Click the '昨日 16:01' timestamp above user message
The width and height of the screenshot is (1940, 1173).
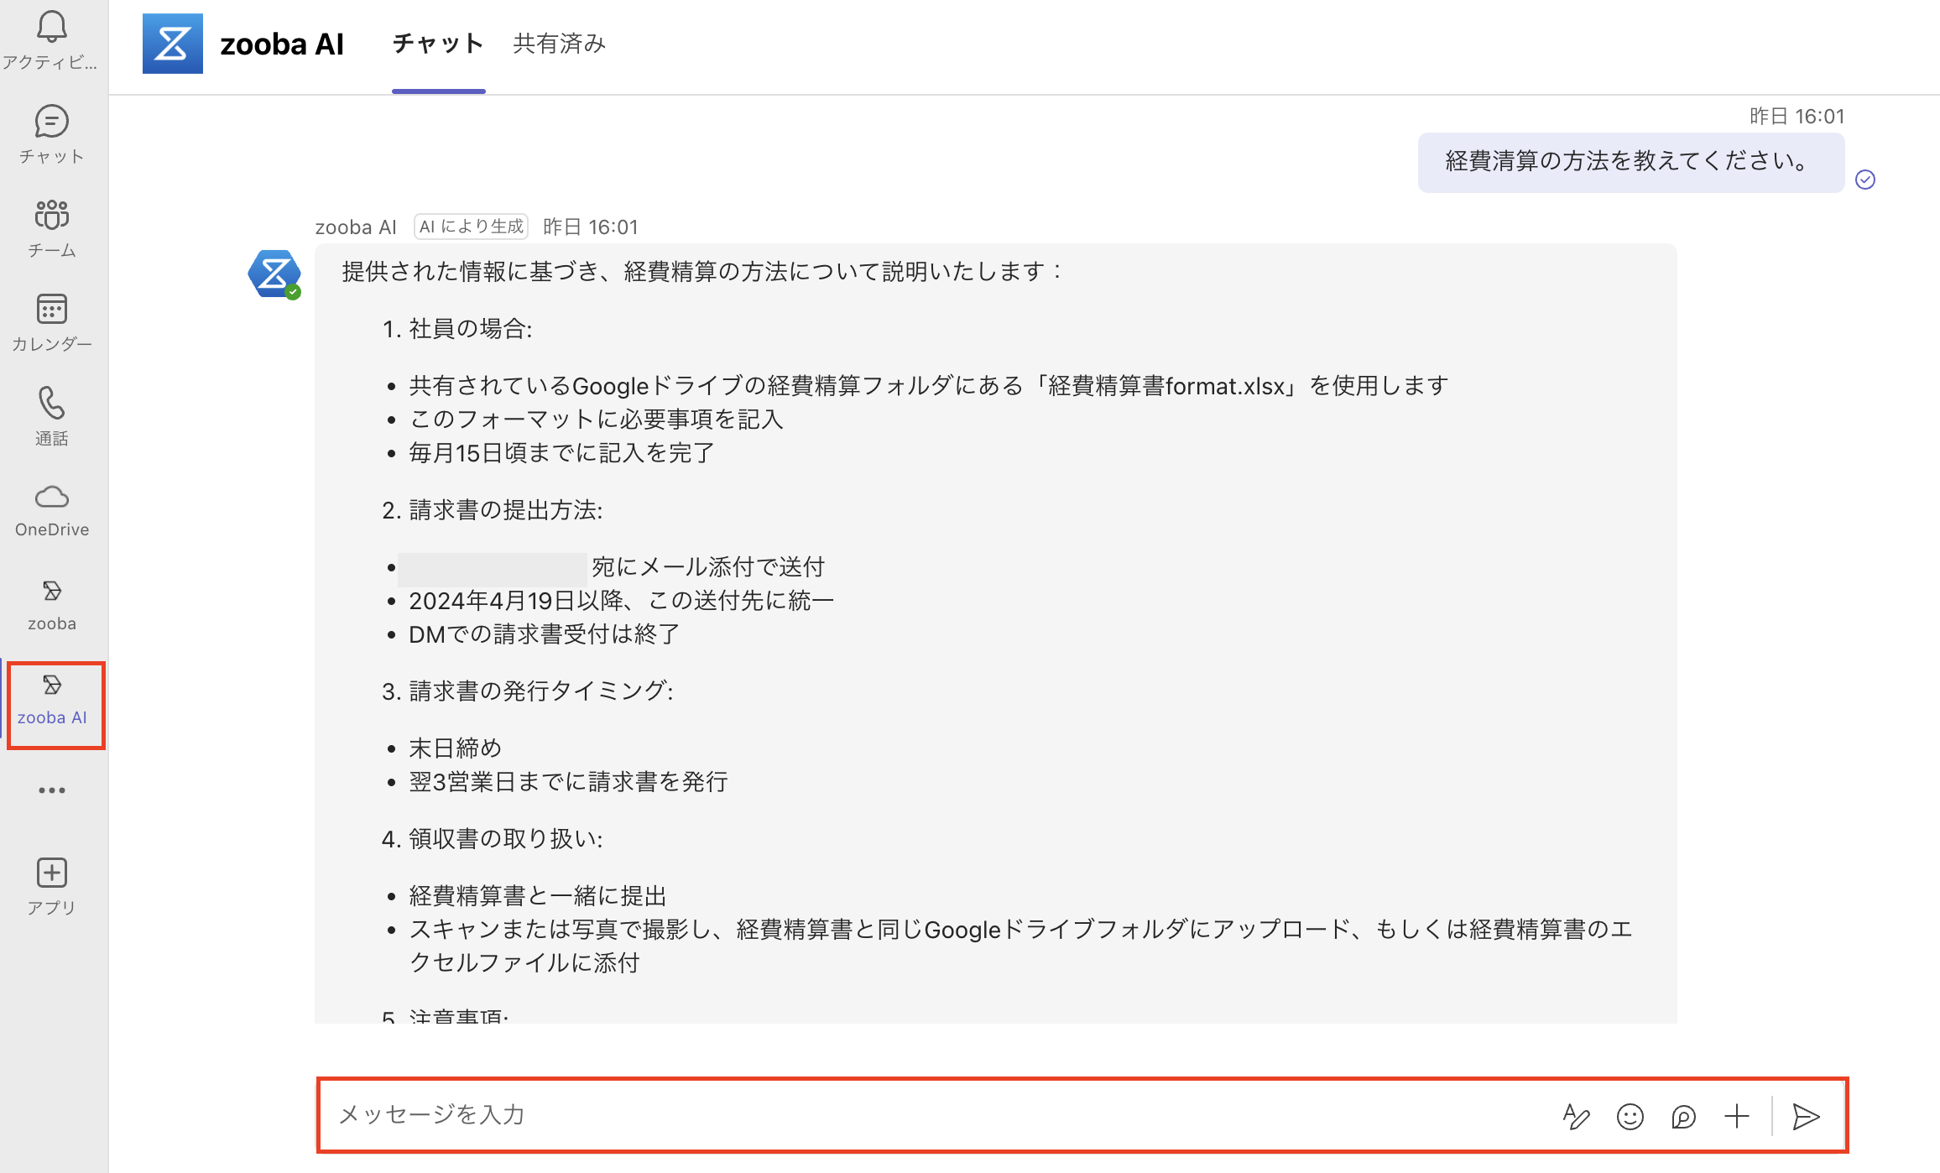(x=1797, y=116)
